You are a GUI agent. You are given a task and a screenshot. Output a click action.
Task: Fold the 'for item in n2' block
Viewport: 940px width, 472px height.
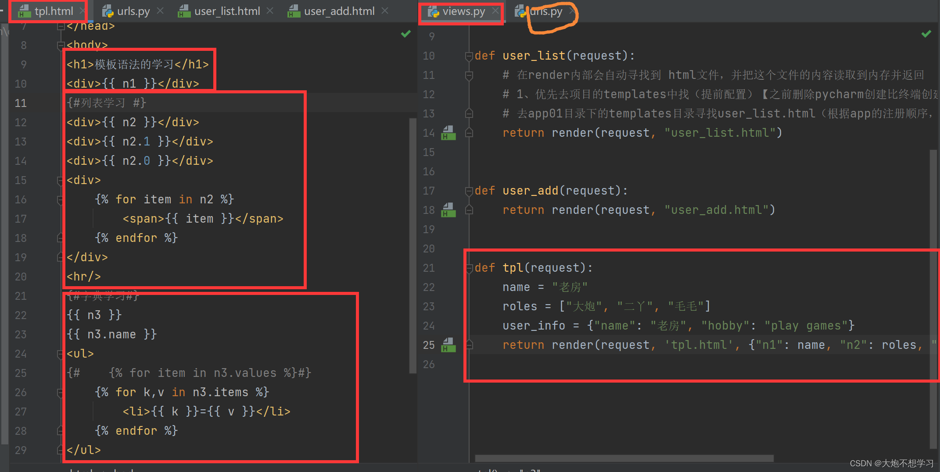point(61,199)
